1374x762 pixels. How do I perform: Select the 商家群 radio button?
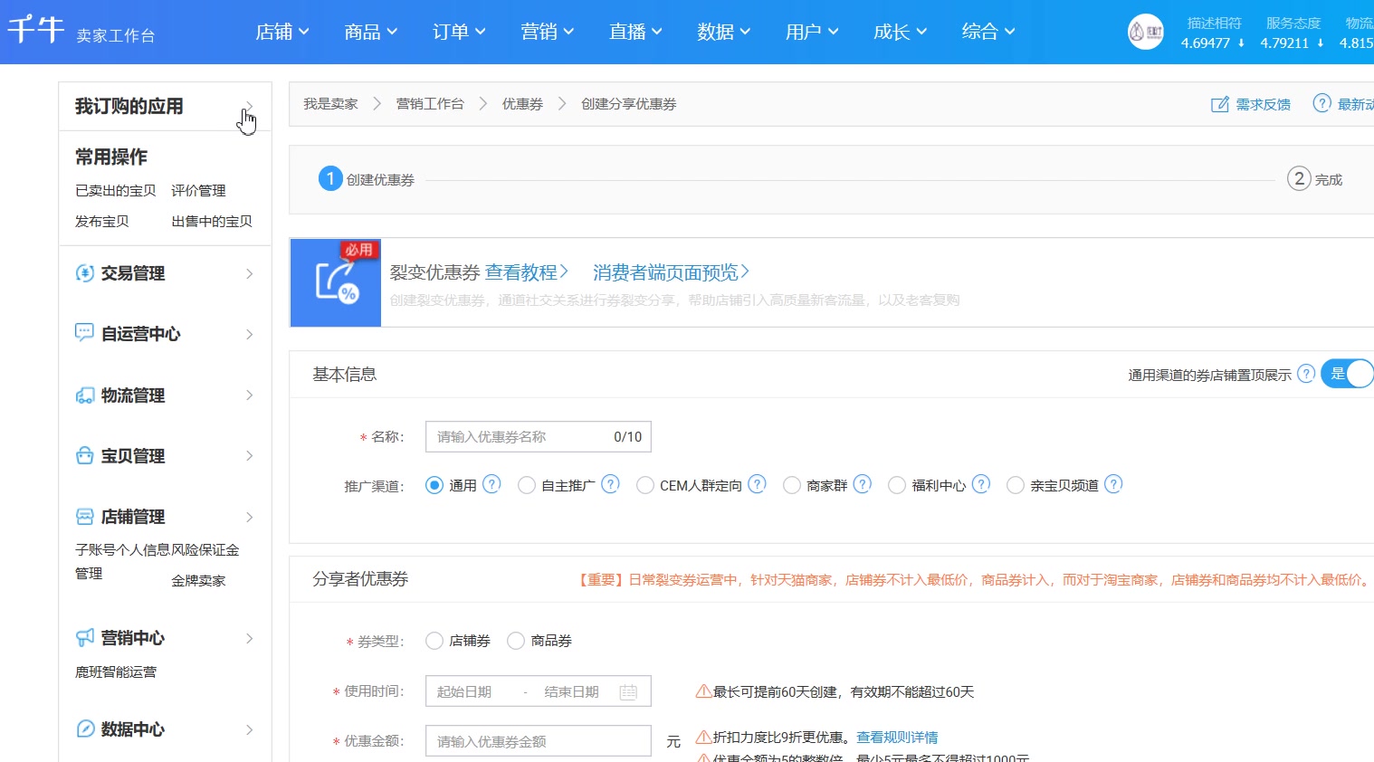(792, 485)
